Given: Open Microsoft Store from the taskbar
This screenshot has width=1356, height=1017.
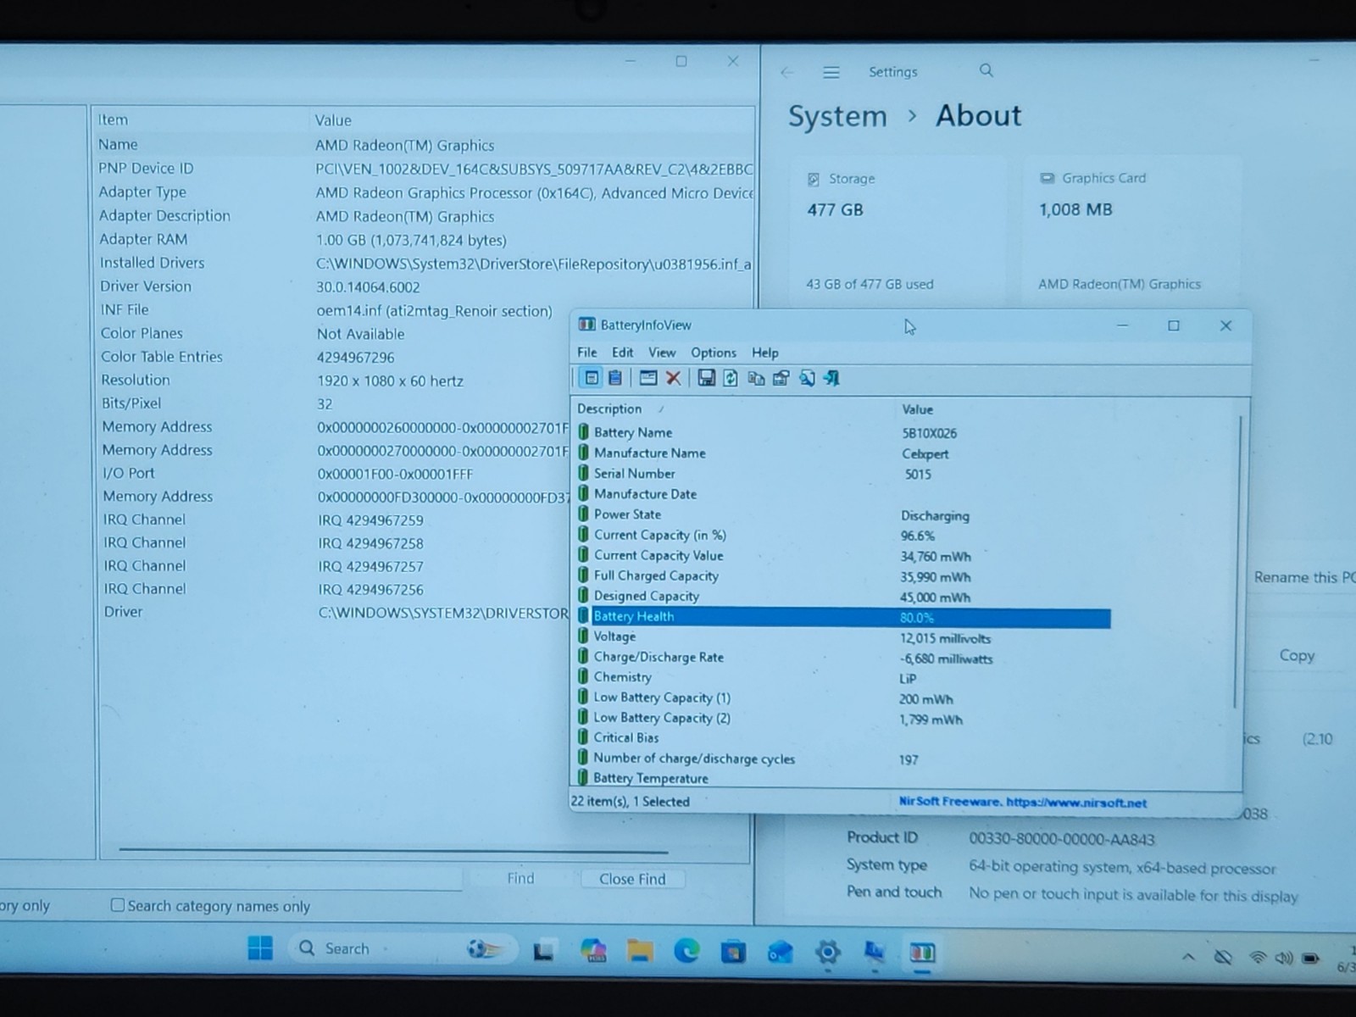Looking at the screenshot, I should point(733,952).
